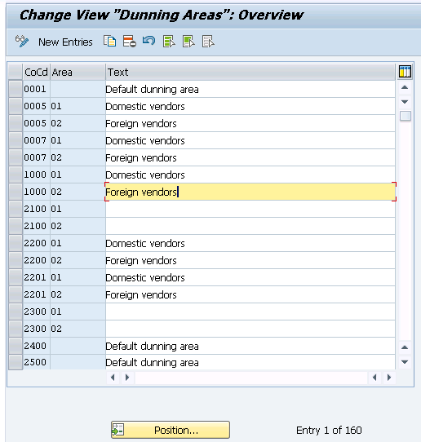Click the Delete entry icon

(130, 41)
